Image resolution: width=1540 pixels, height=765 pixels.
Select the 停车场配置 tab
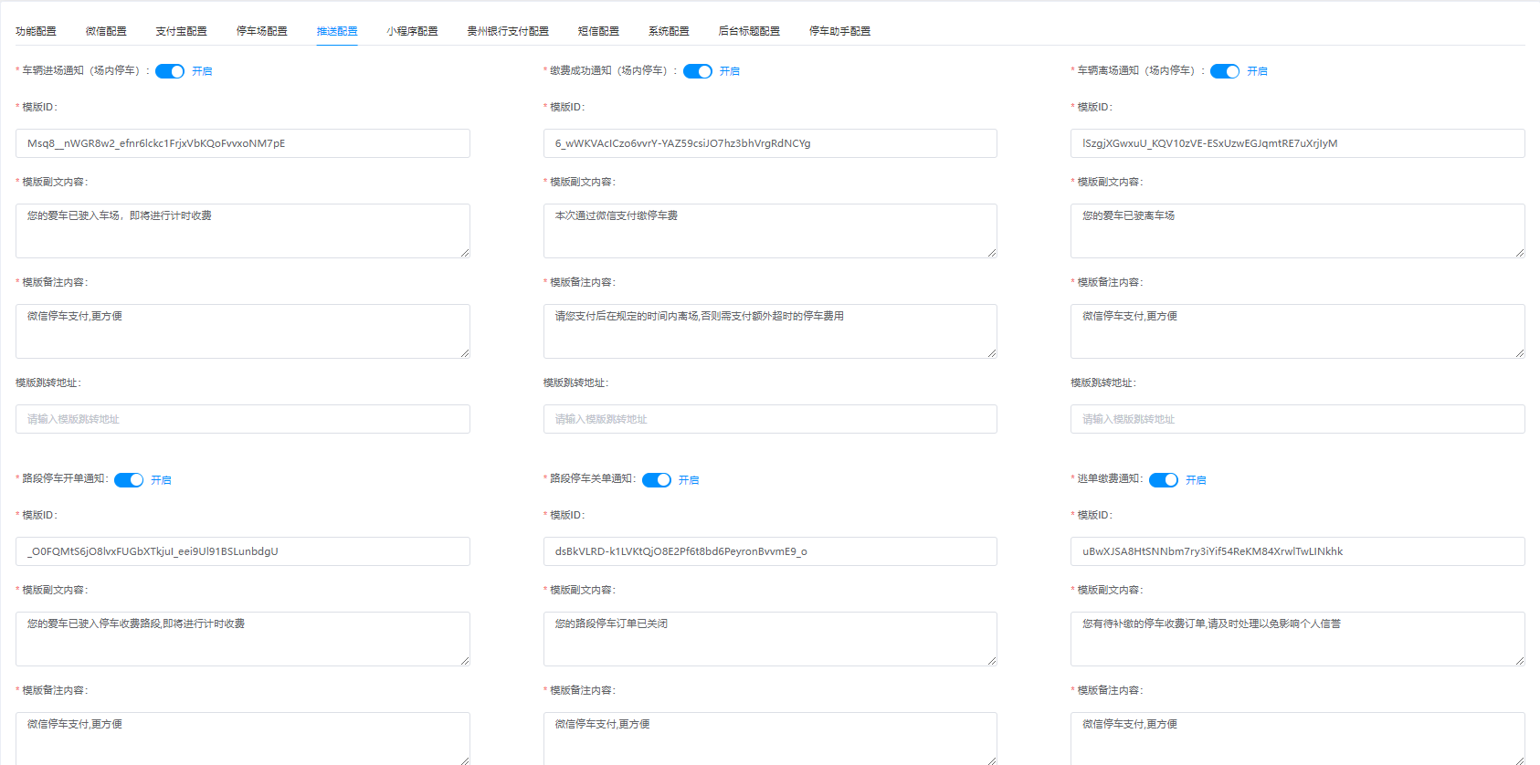click(x=261, y=31)
